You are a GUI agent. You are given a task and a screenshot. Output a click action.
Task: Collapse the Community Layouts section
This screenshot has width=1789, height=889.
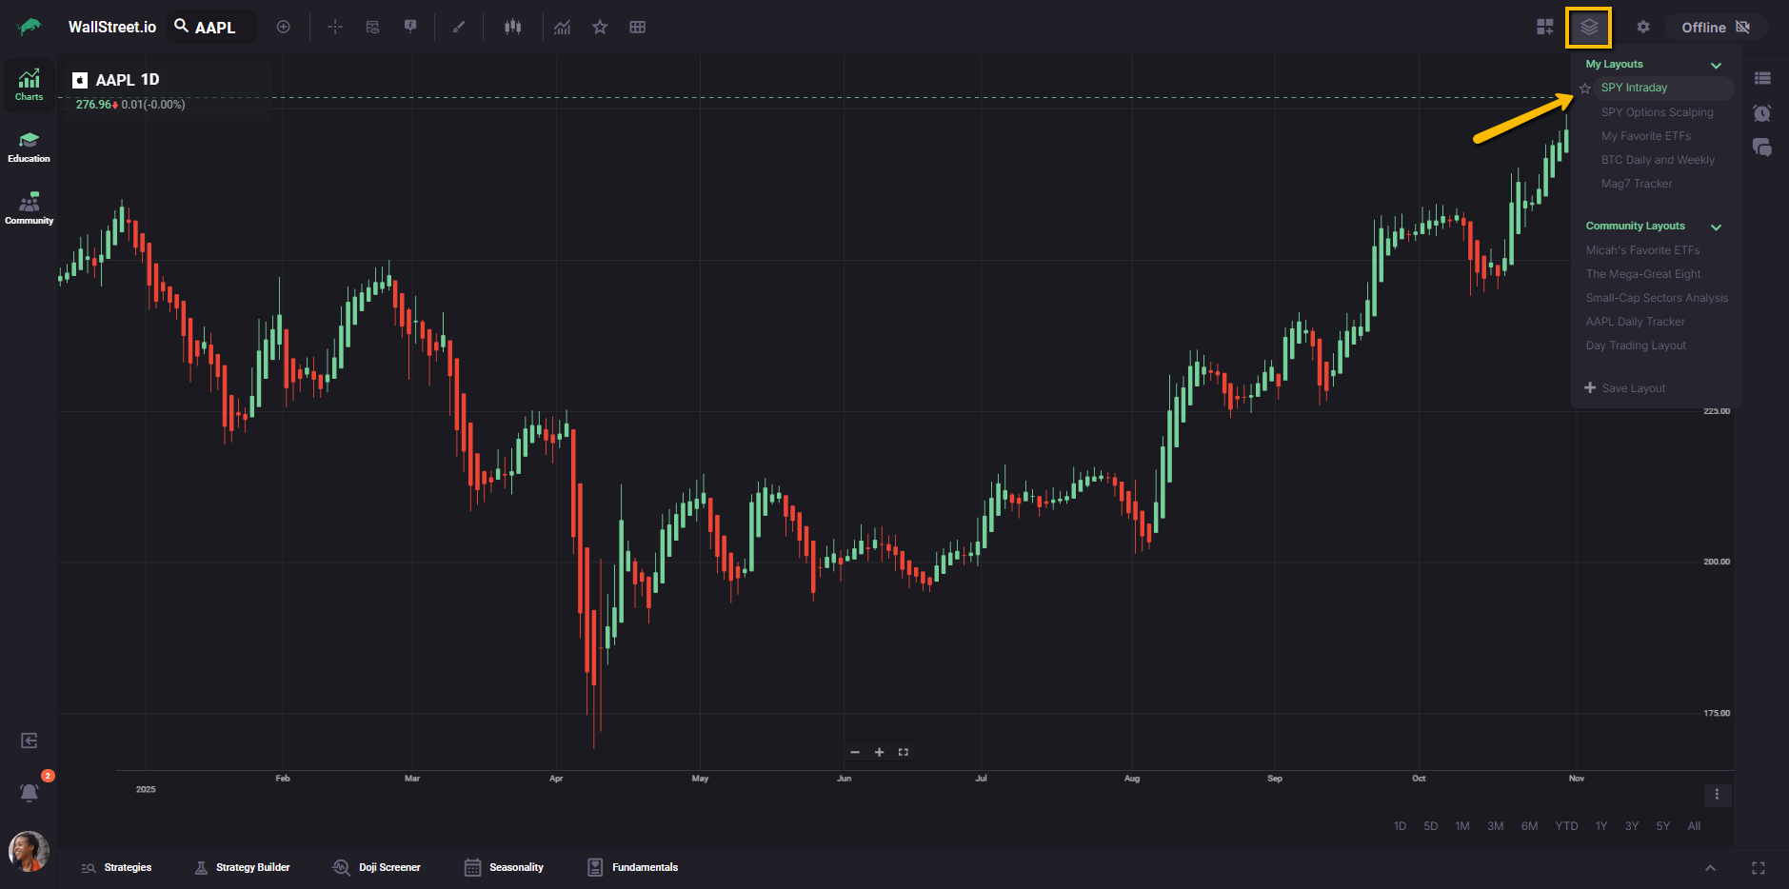(x=1716, y=227)
